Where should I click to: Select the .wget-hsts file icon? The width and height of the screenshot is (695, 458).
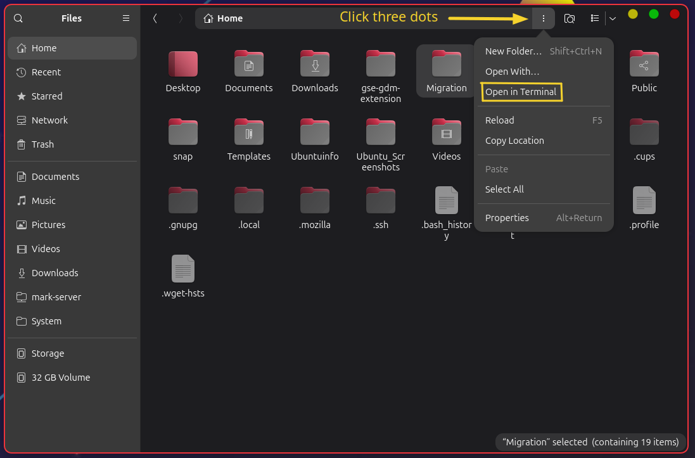183,269
